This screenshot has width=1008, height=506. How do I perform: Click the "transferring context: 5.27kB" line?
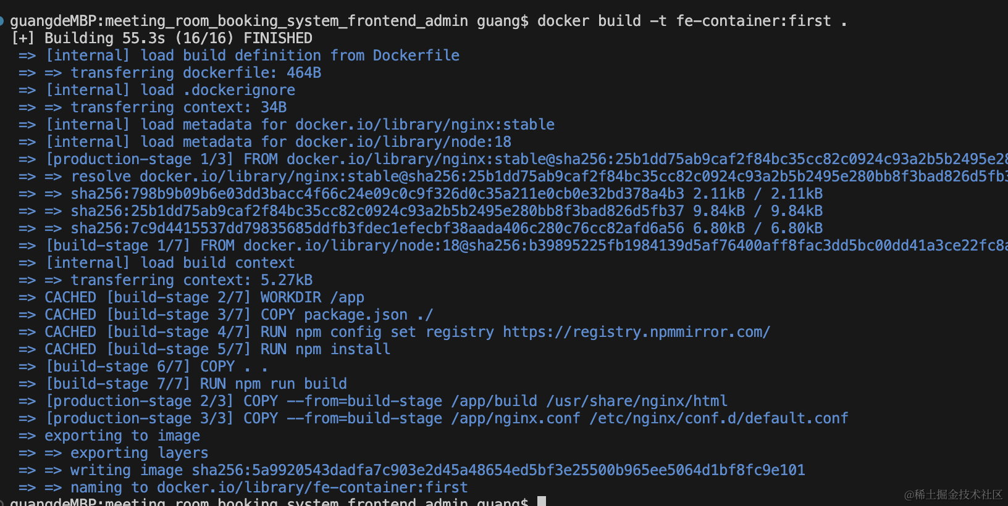coord(191,280)
